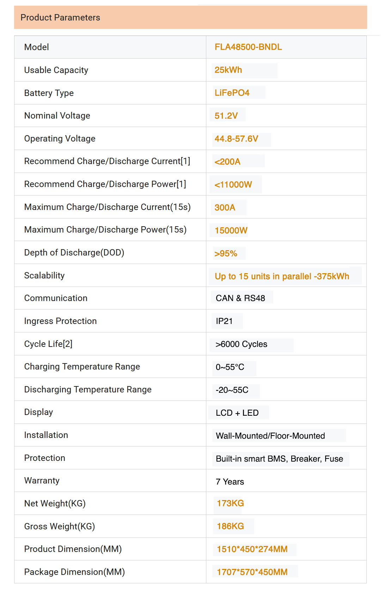Screen dimensions: 383x595
Task: Click the IP21 ingress protection value
Action: pos(224,321)
